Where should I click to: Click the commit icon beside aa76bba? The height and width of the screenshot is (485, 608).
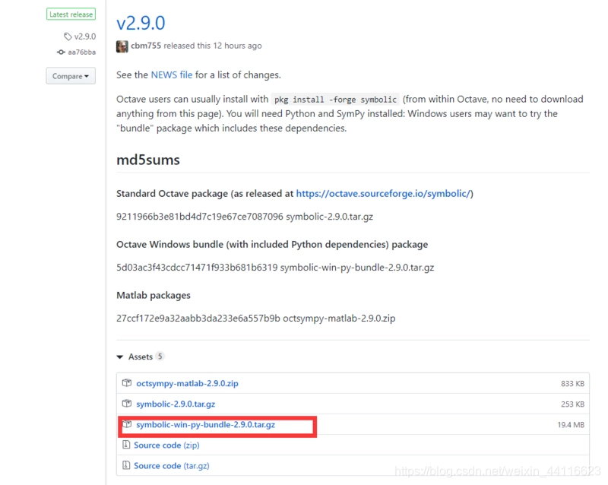coord(61,52)
